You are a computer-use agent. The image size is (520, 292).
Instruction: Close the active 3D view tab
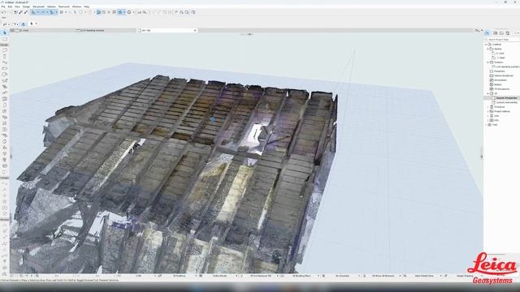(x=195, y=30)
